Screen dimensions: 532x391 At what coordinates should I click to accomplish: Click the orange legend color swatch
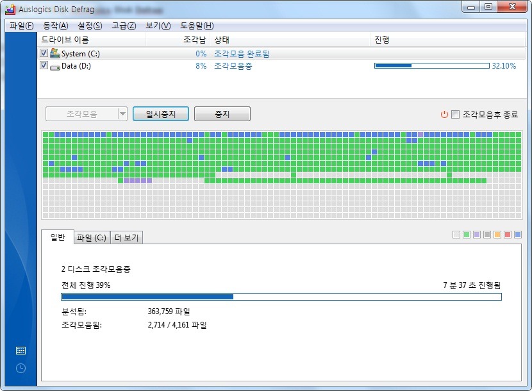pos(497,235)
